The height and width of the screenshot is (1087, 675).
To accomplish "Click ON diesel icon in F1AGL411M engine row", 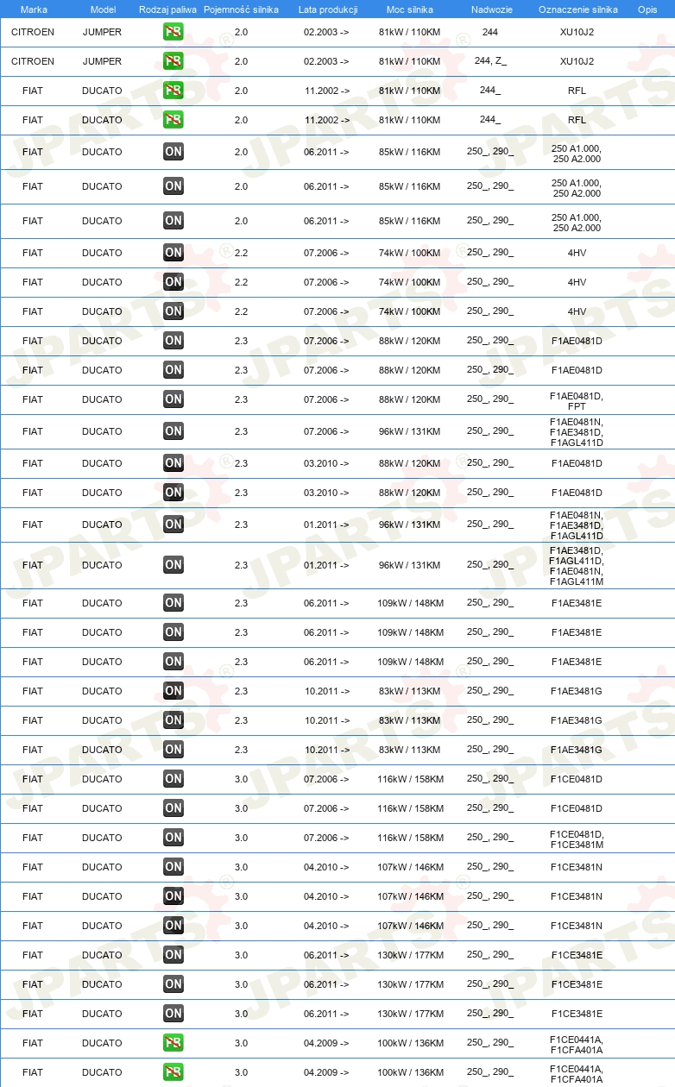I will 173,565.
